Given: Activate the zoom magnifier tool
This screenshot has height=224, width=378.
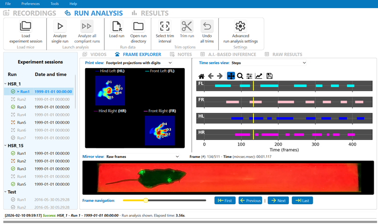Looking at the screenshot, I should pyautogui.click(x=240, y=76).
